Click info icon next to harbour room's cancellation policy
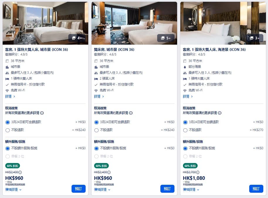268x198 pixels. [220, 113]
